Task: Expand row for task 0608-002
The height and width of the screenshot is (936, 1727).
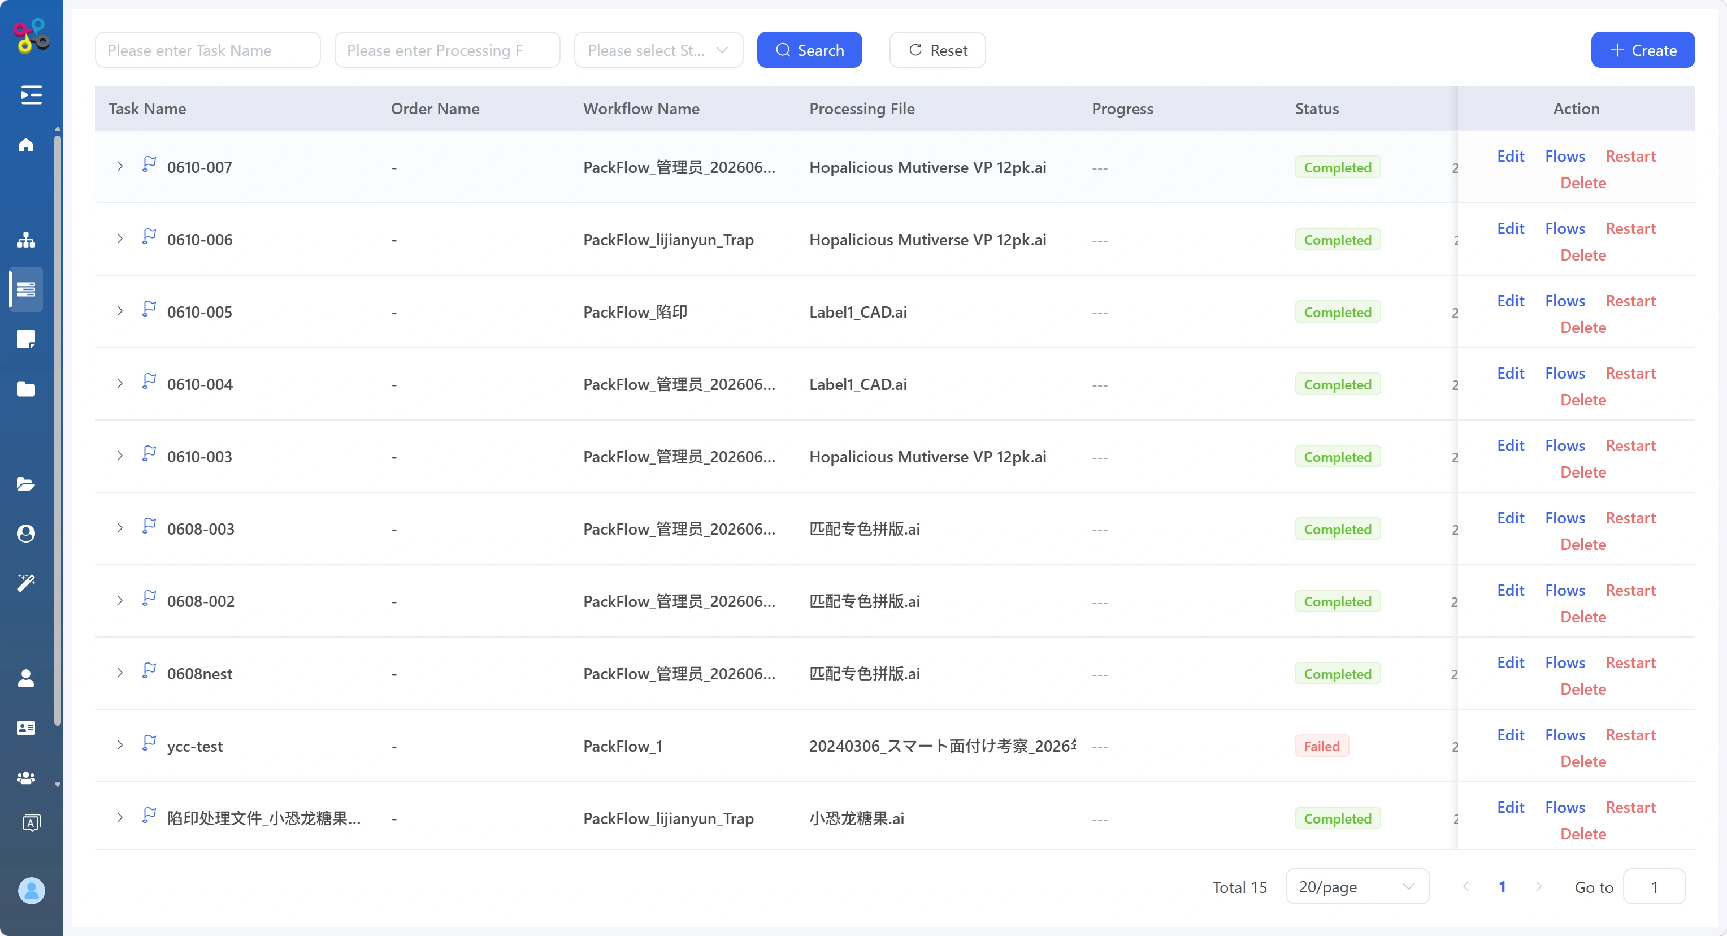Action: (119, 601)
